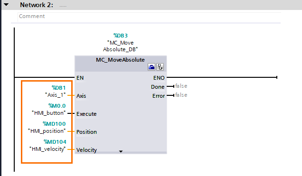The image size is (302, 176).
Task: Select the false value at Done output
Action: pos(181,86)
